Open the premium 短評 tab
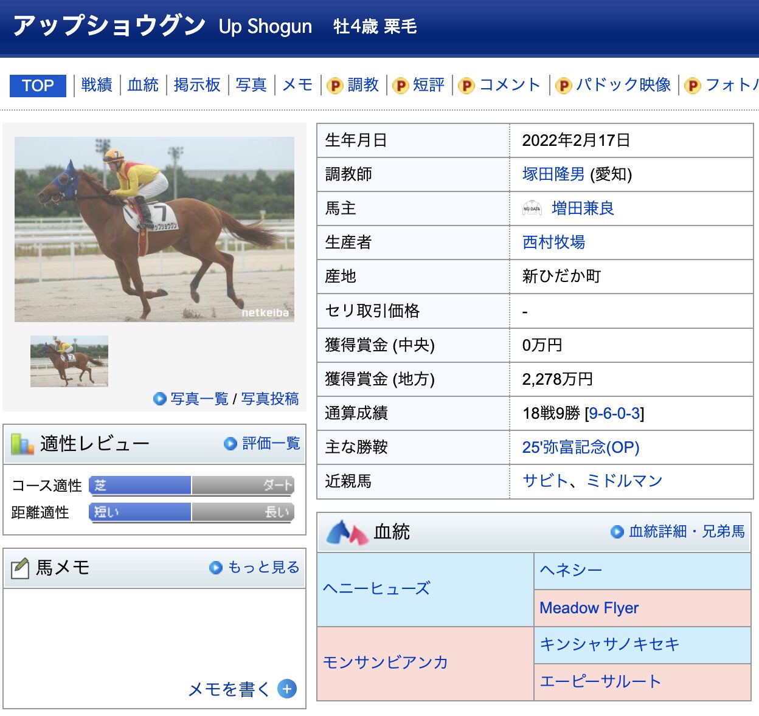This screenshot has width=759, height=716. (429, 85)
